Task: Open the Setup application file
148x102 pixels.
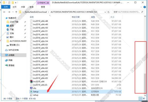Action: (x=36, y=92)
